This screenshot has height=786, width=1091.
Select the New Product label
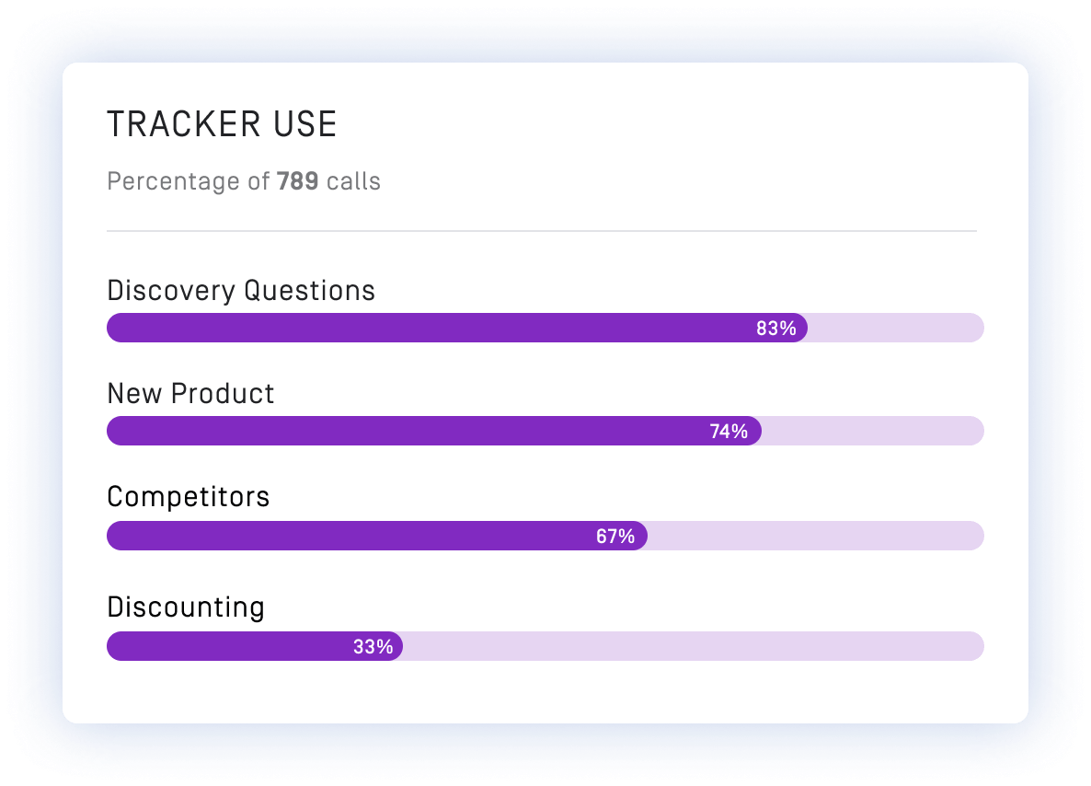click(190, 393)
